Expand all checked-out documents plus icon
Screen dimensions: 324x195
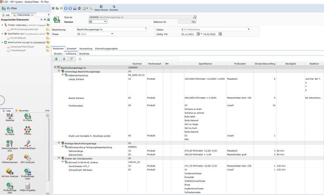coord(45,19)
